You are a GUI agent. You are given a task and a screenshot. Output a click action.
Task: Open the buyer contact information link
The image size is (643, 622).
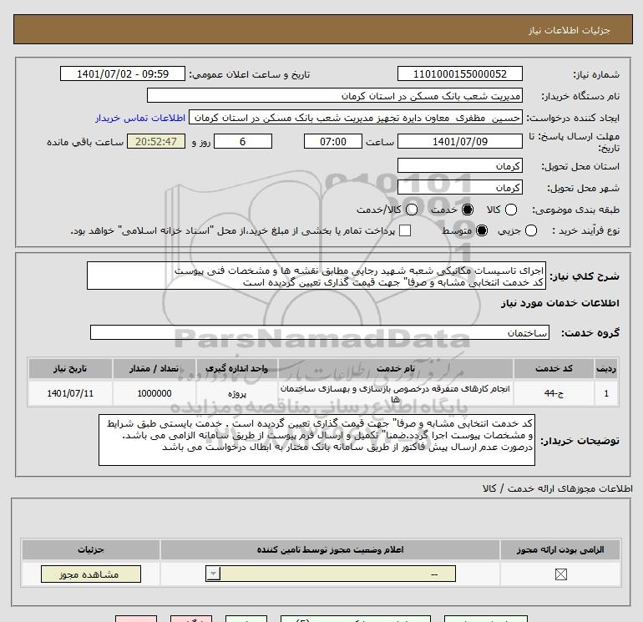(x=140, y=118)
